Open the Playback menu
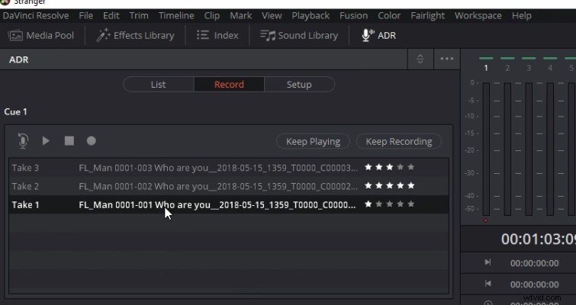This screenshot has width=576, height=305. pyautogui.click(x=311, y=16)
